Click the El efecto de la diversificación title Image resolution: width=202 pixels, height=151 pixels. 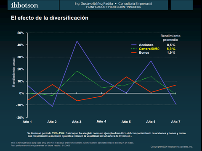click(50, 18)
